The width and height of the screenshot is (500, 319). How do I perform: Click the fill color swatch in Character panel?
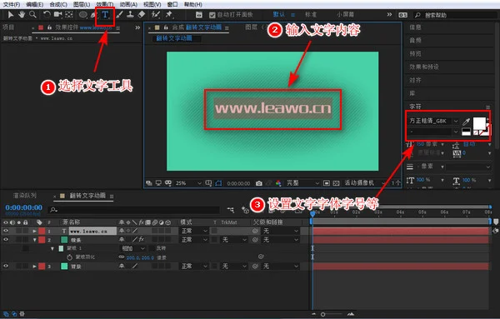tap(479, 122)
